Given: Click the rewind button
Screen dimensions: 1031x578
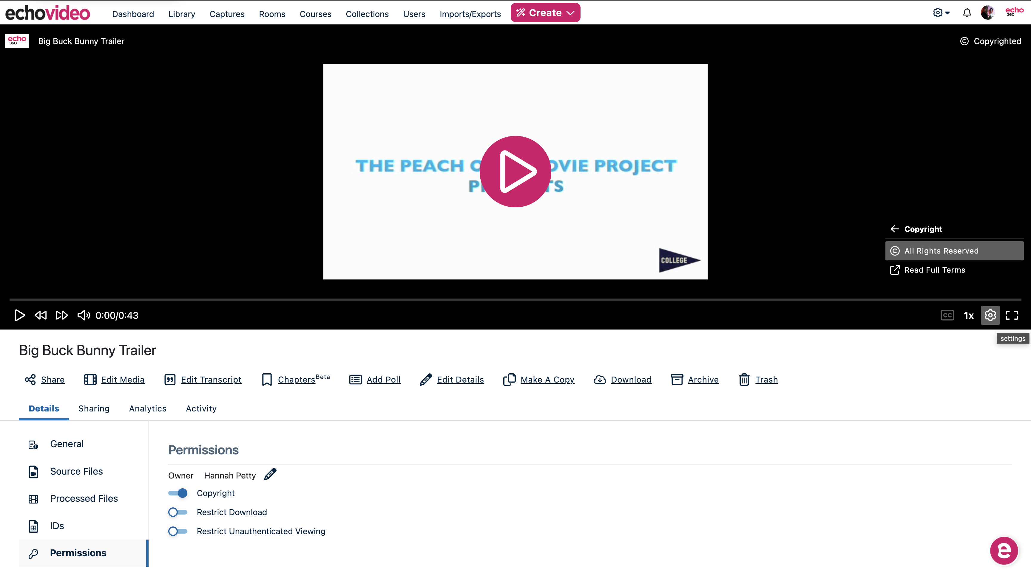Looking at the screenshot, I should 41,316.
